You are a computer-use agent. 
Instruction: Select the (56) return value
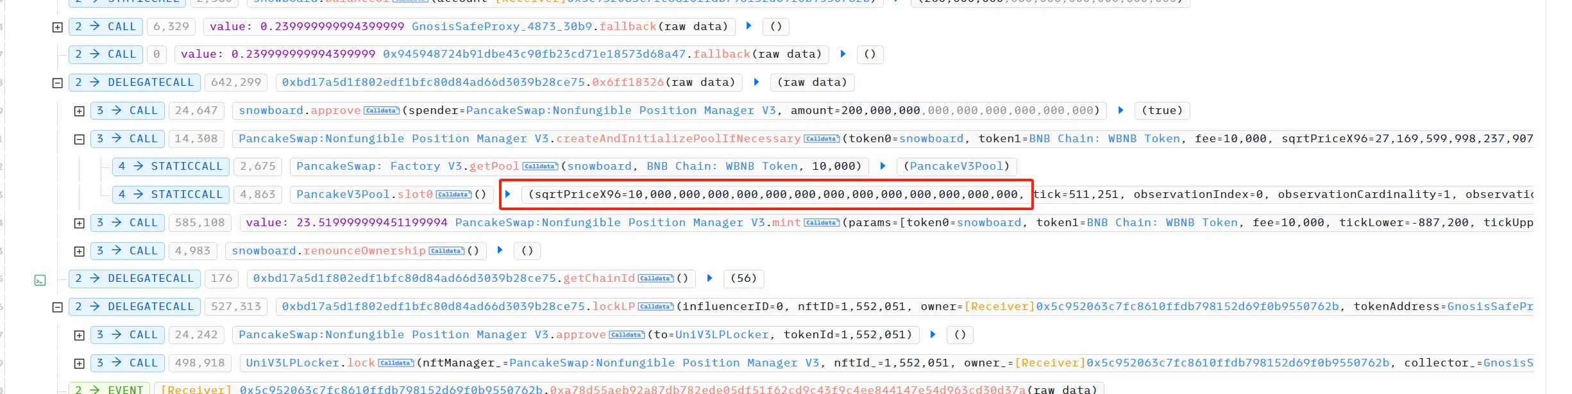744,279
